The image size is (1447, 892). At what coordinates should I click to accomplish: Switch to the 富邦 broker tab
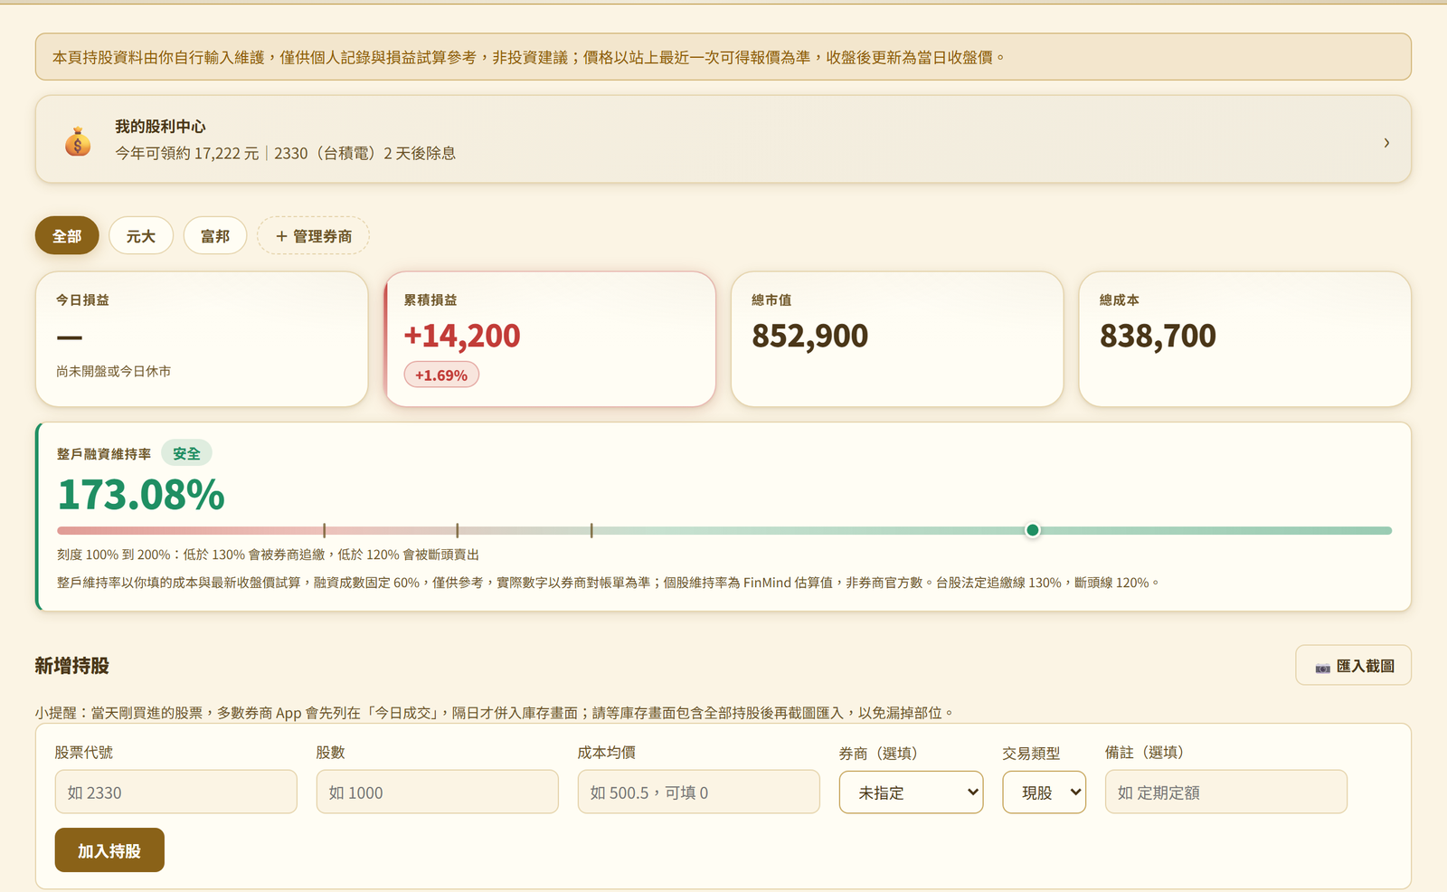coord(215,236)
